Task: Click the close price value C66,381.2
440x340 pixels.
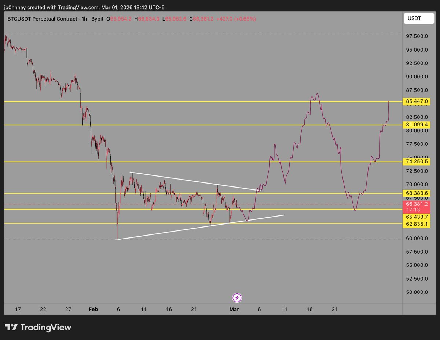Action: click(202, 19)
